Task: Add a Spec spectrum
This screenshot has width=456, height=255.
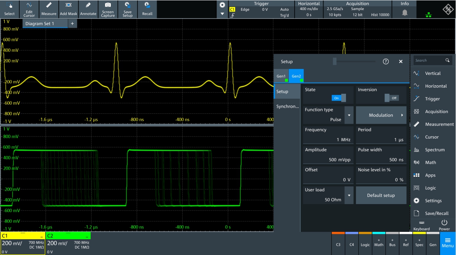Action: click(x=419, y=243)
